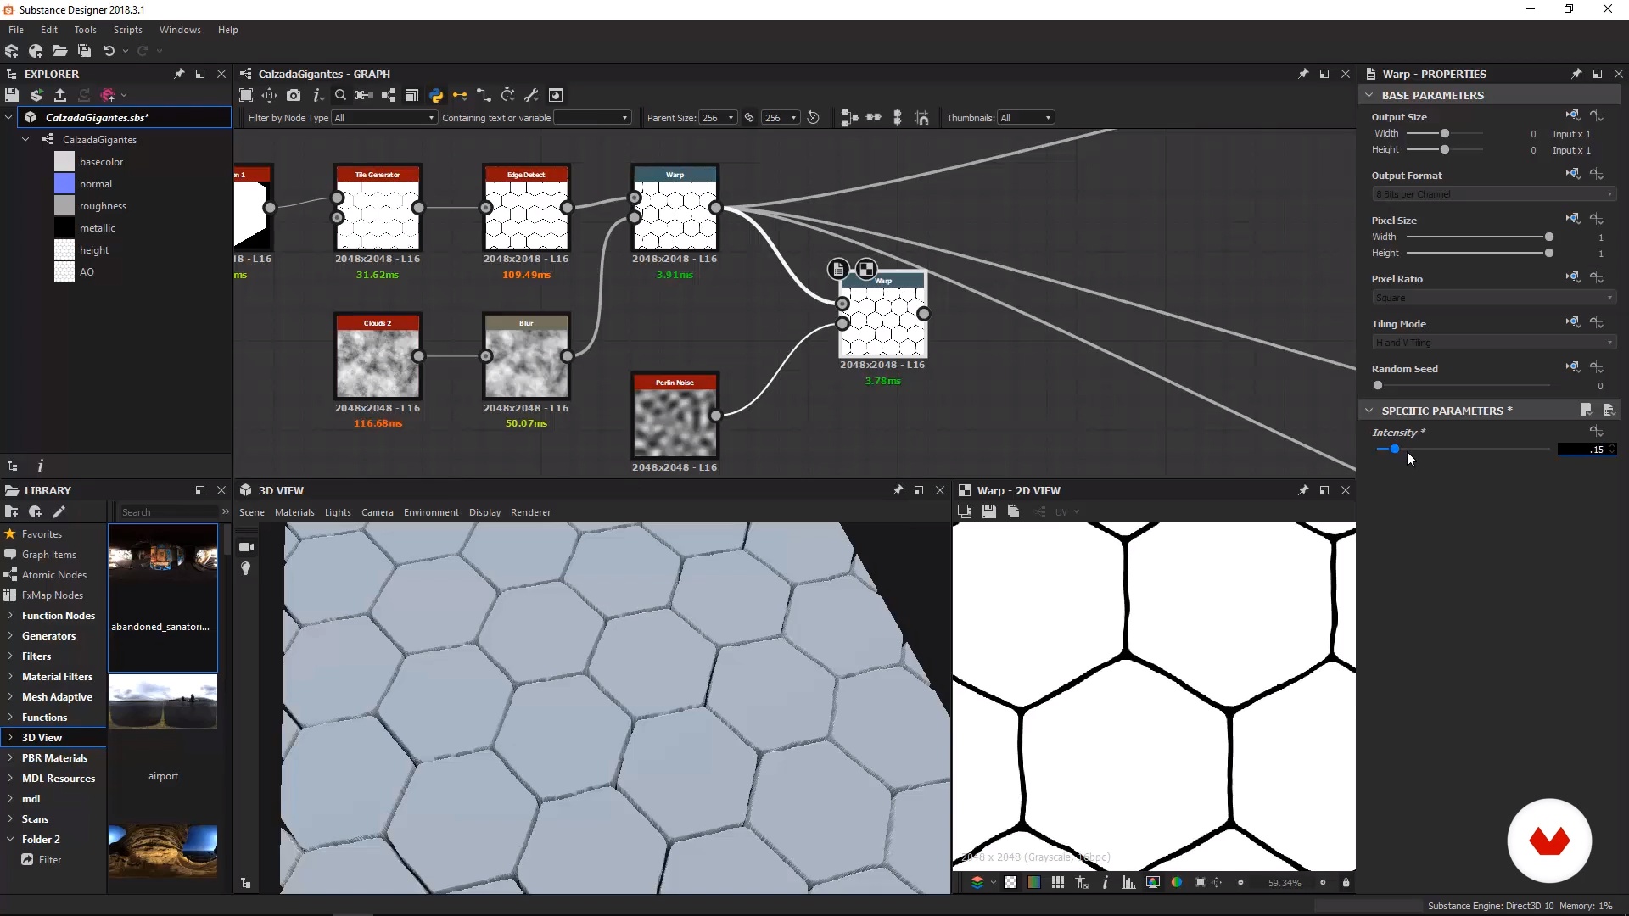Open the File menu
Screen dimensions: 1629x916
(x=16, y=30)
